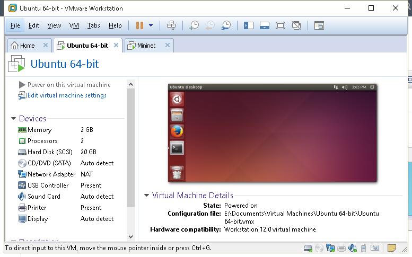Click the network adapter status bar icon
Viewport: 412px width, 257px height.
(x=330, y=248)
